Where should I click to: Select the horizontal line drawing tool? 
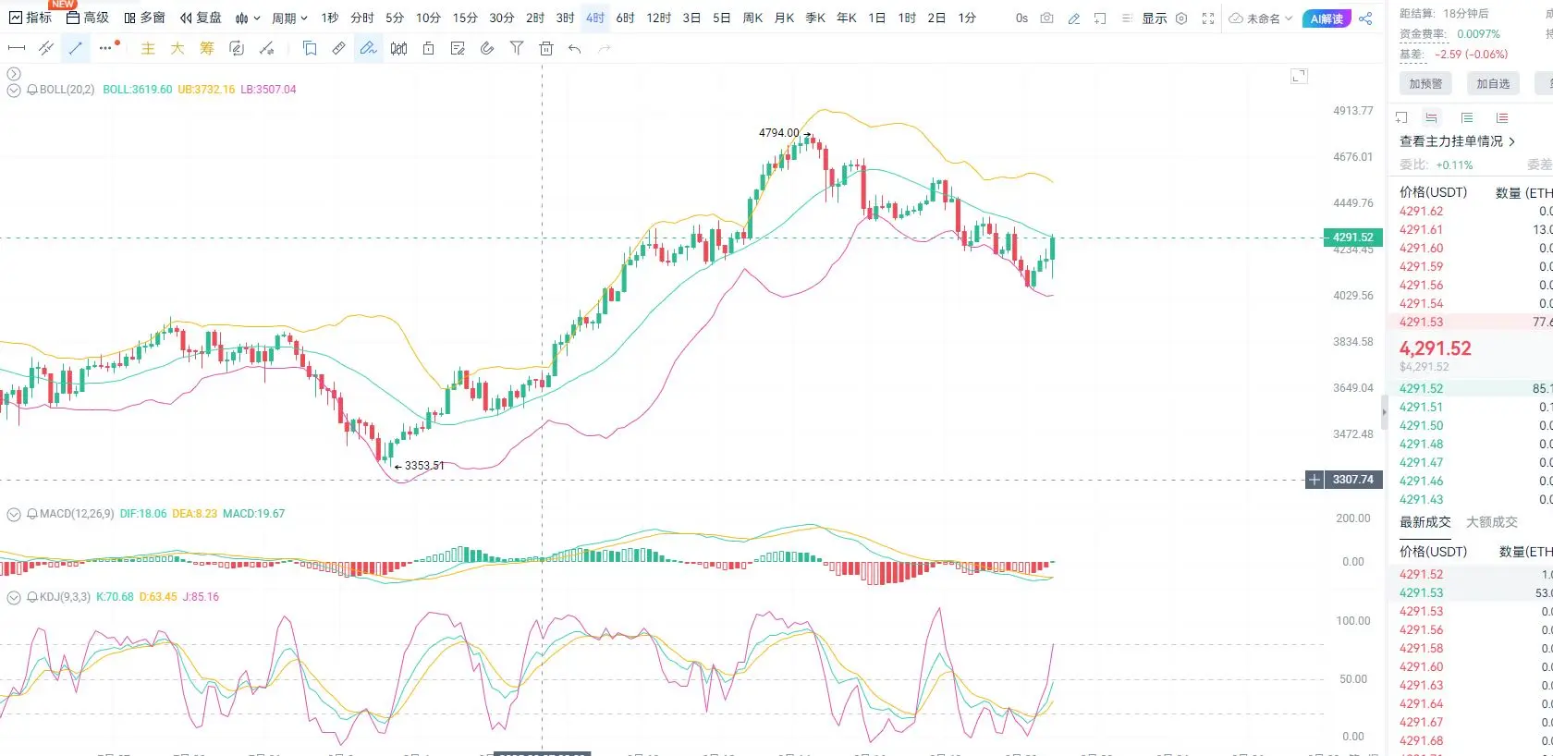point(17,48)
